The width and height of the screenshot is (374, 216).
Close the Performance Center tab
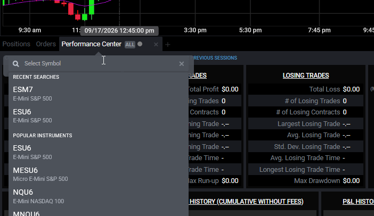[x=156, y=44]
